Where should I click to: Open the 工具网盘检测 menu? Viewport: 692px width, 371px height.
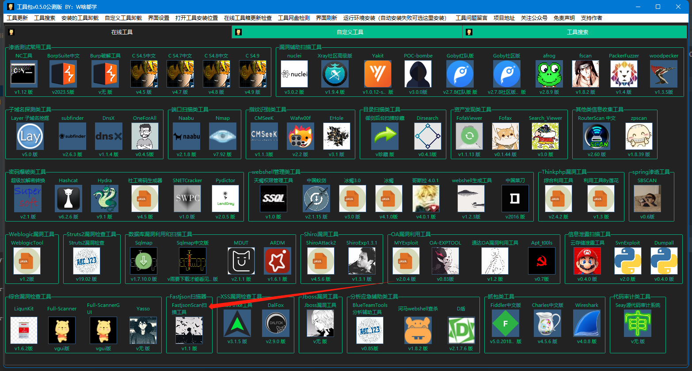[294, 18]
